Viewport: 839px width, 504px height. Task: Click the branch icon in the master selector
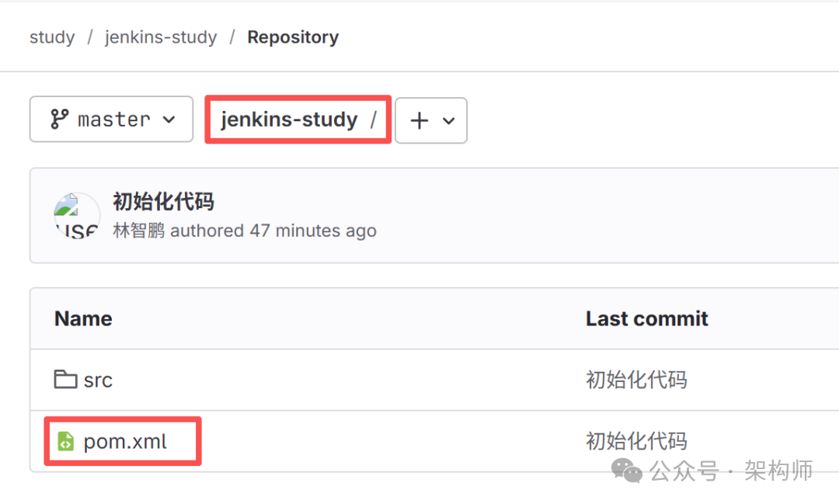coord(60,120)
